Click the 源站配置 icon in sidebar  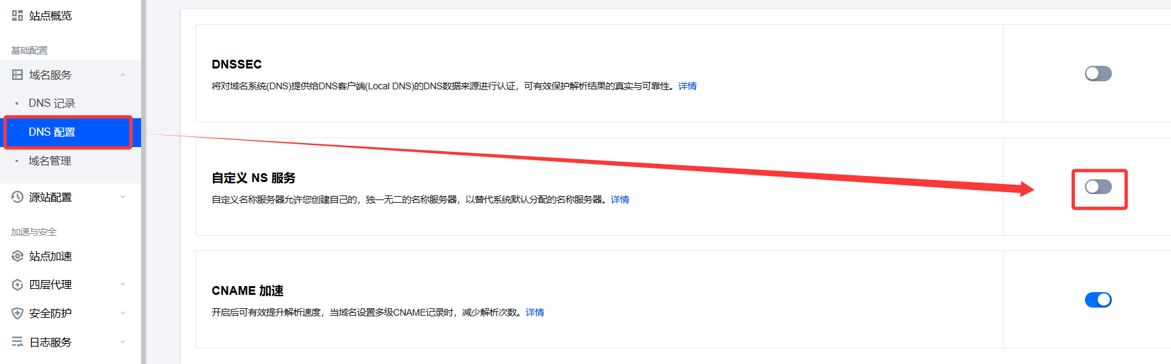17,197
